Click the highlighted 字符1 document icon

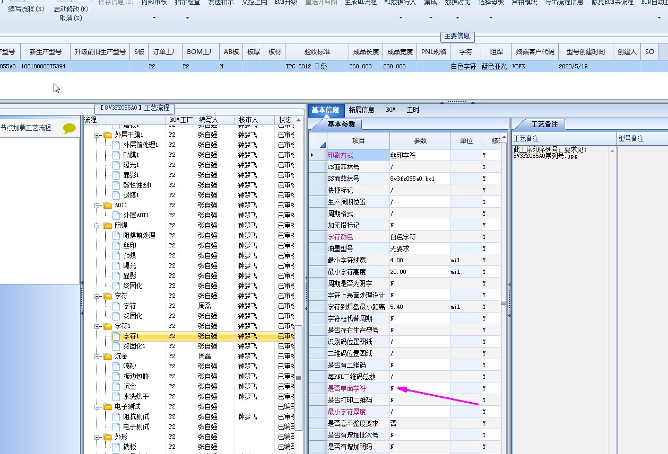117,336
